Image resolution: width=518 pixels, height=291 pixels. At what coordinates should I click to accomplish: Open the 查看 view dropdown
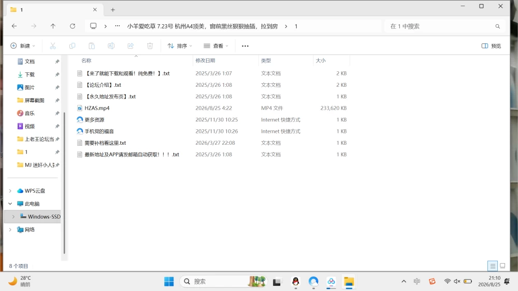pyautogui.click(x=215, y=46)
